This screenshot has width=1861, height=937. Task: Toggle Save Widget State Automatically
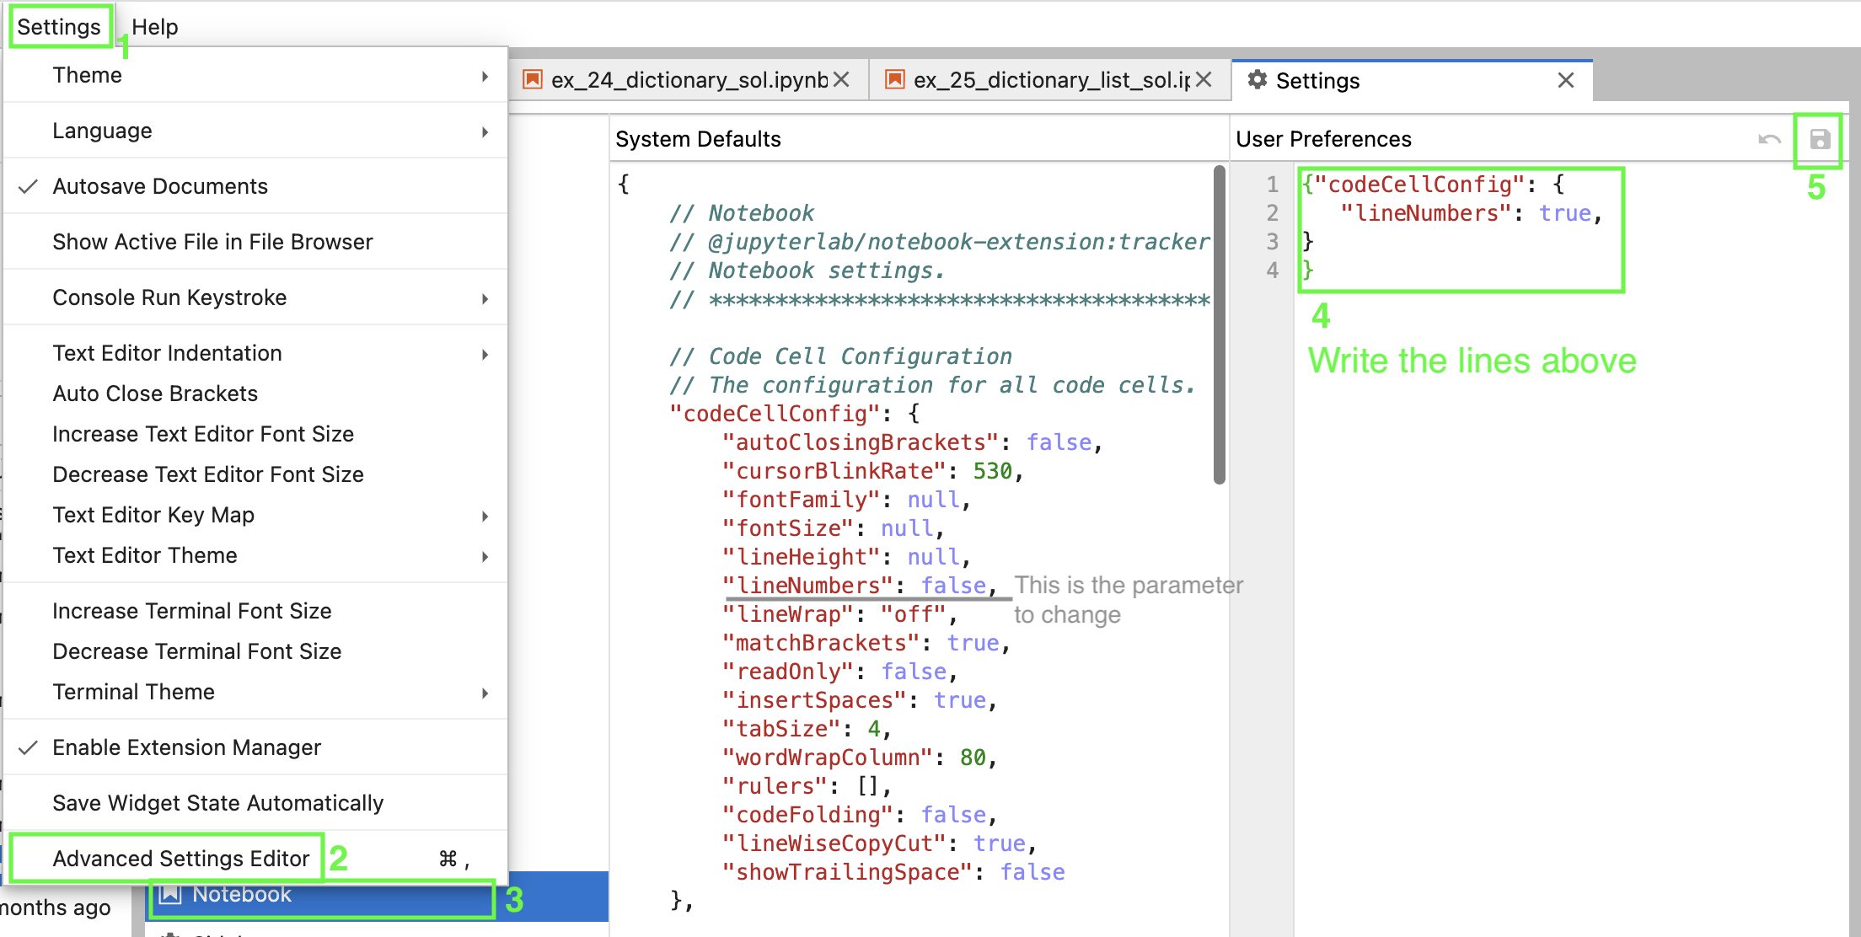(255, 803)
